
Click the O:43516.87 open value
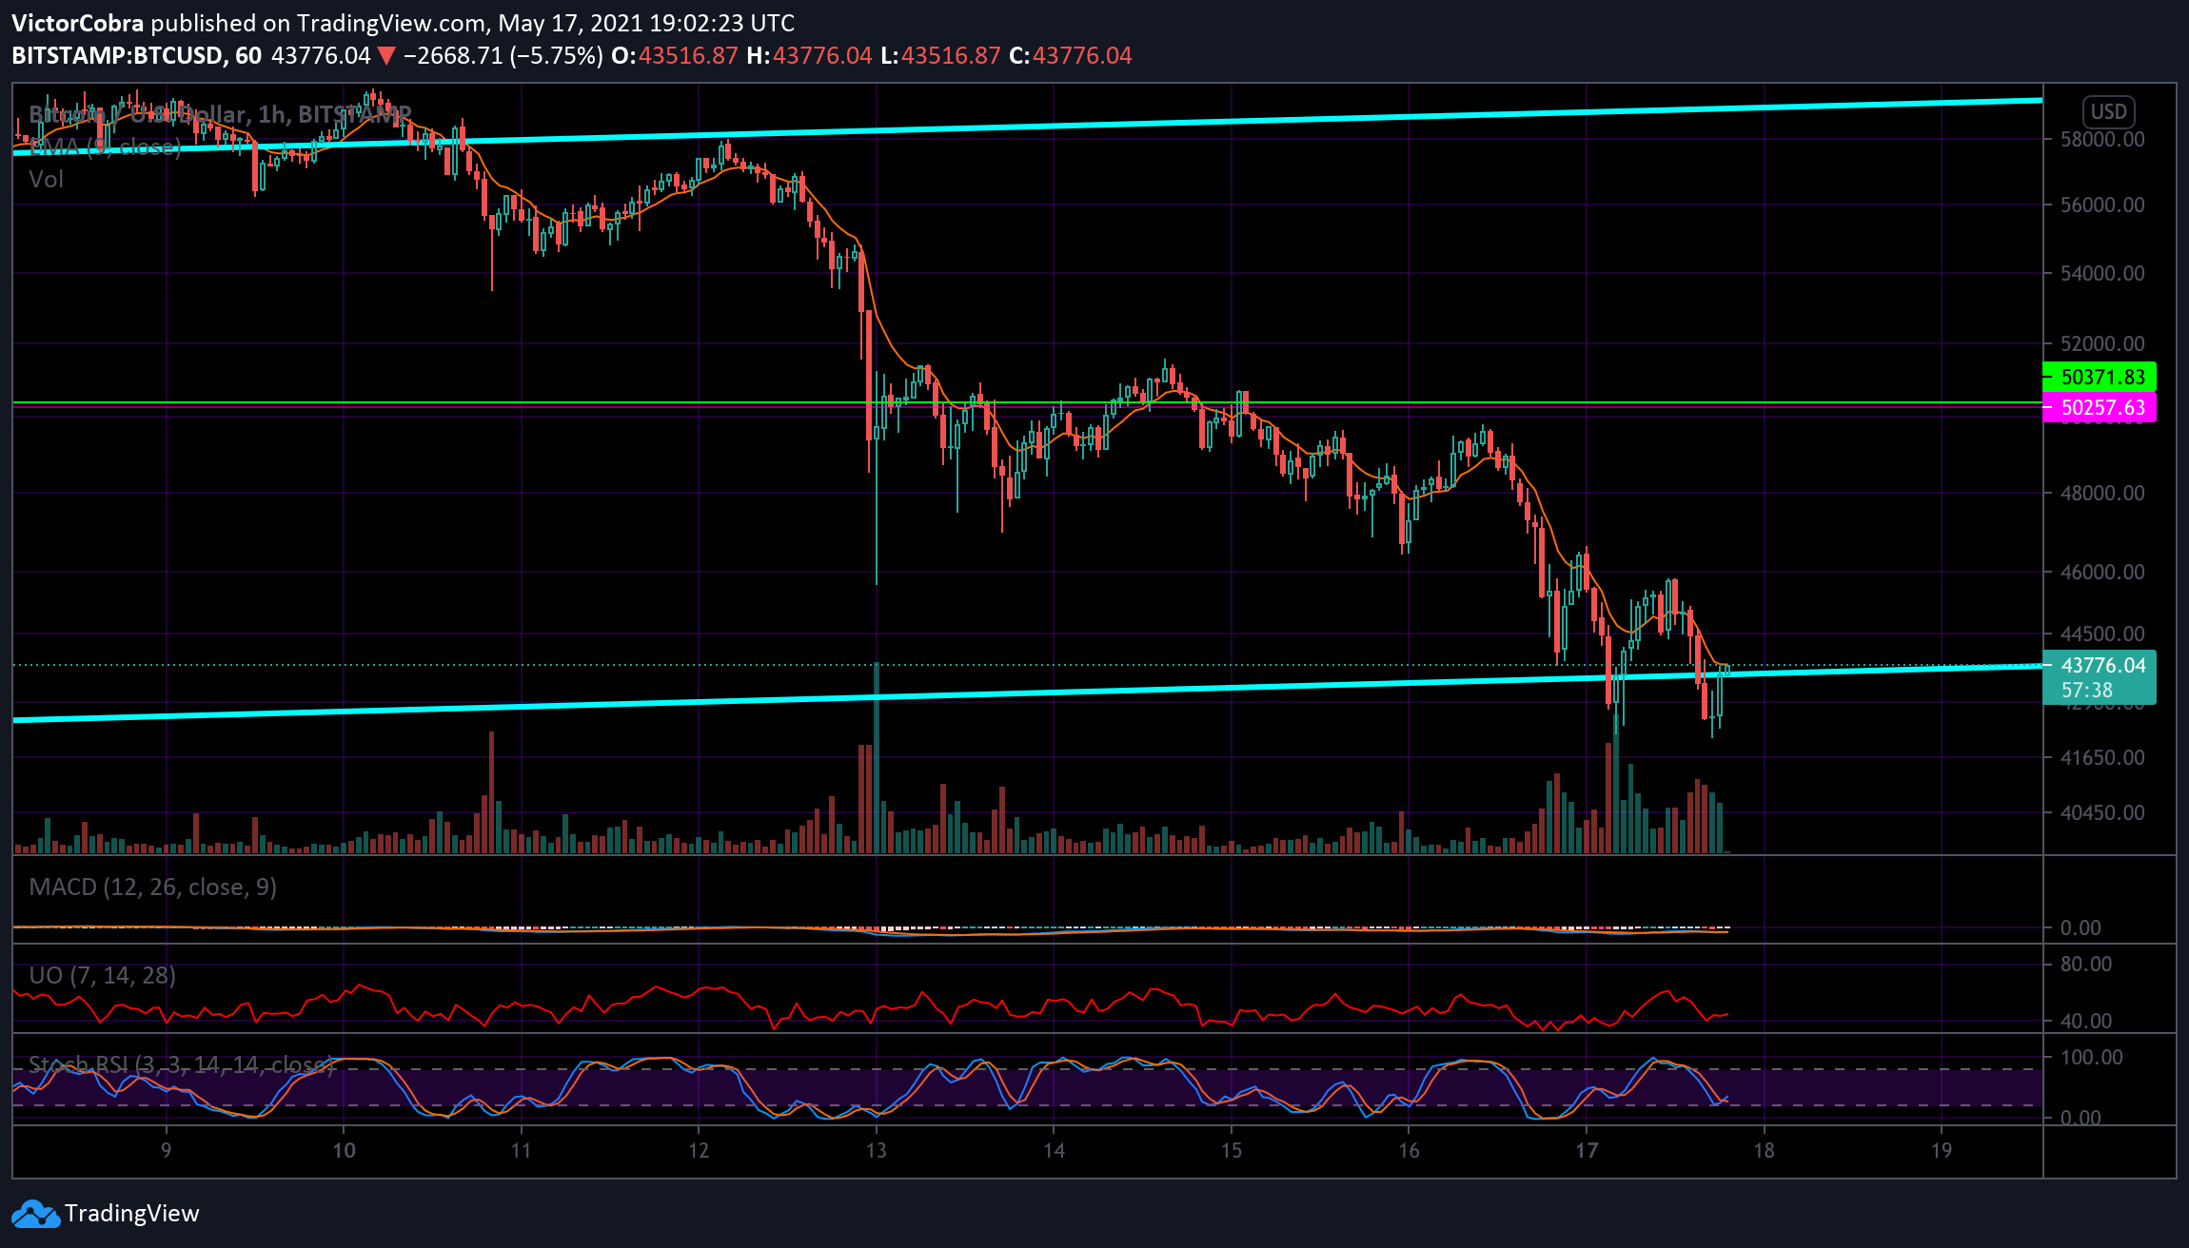(x=675, y=55)
